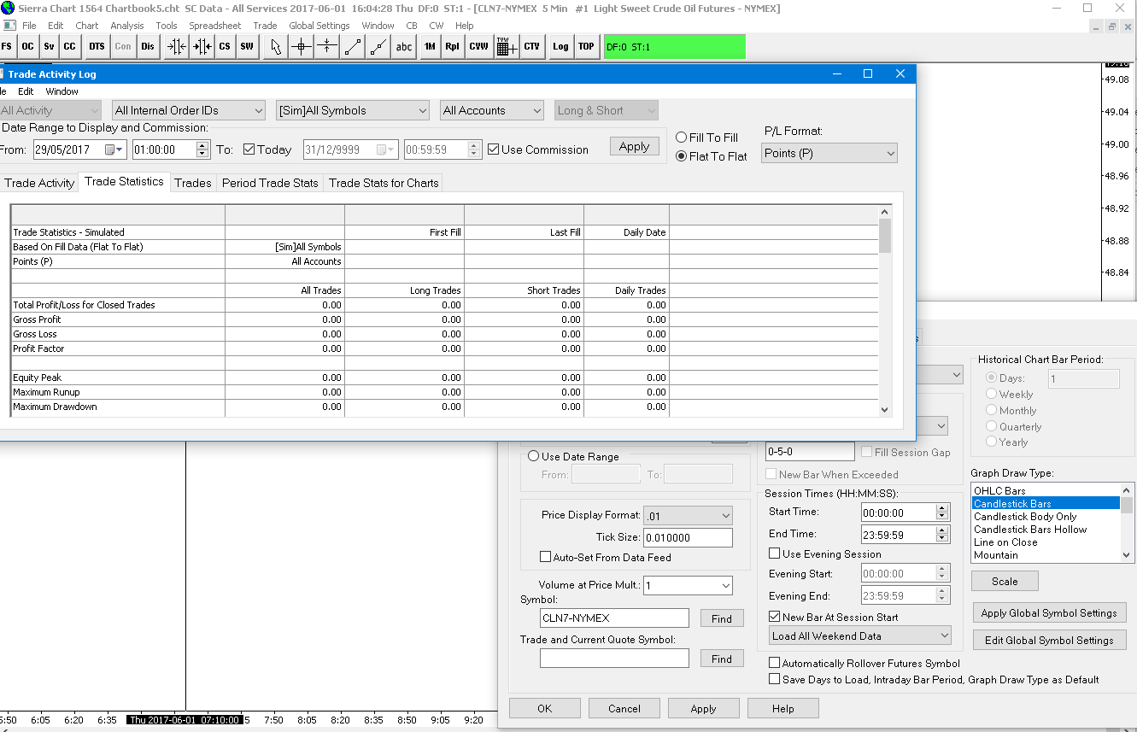Select the line drawing tool
The image size is (1137, 732).
pos(352,47)
